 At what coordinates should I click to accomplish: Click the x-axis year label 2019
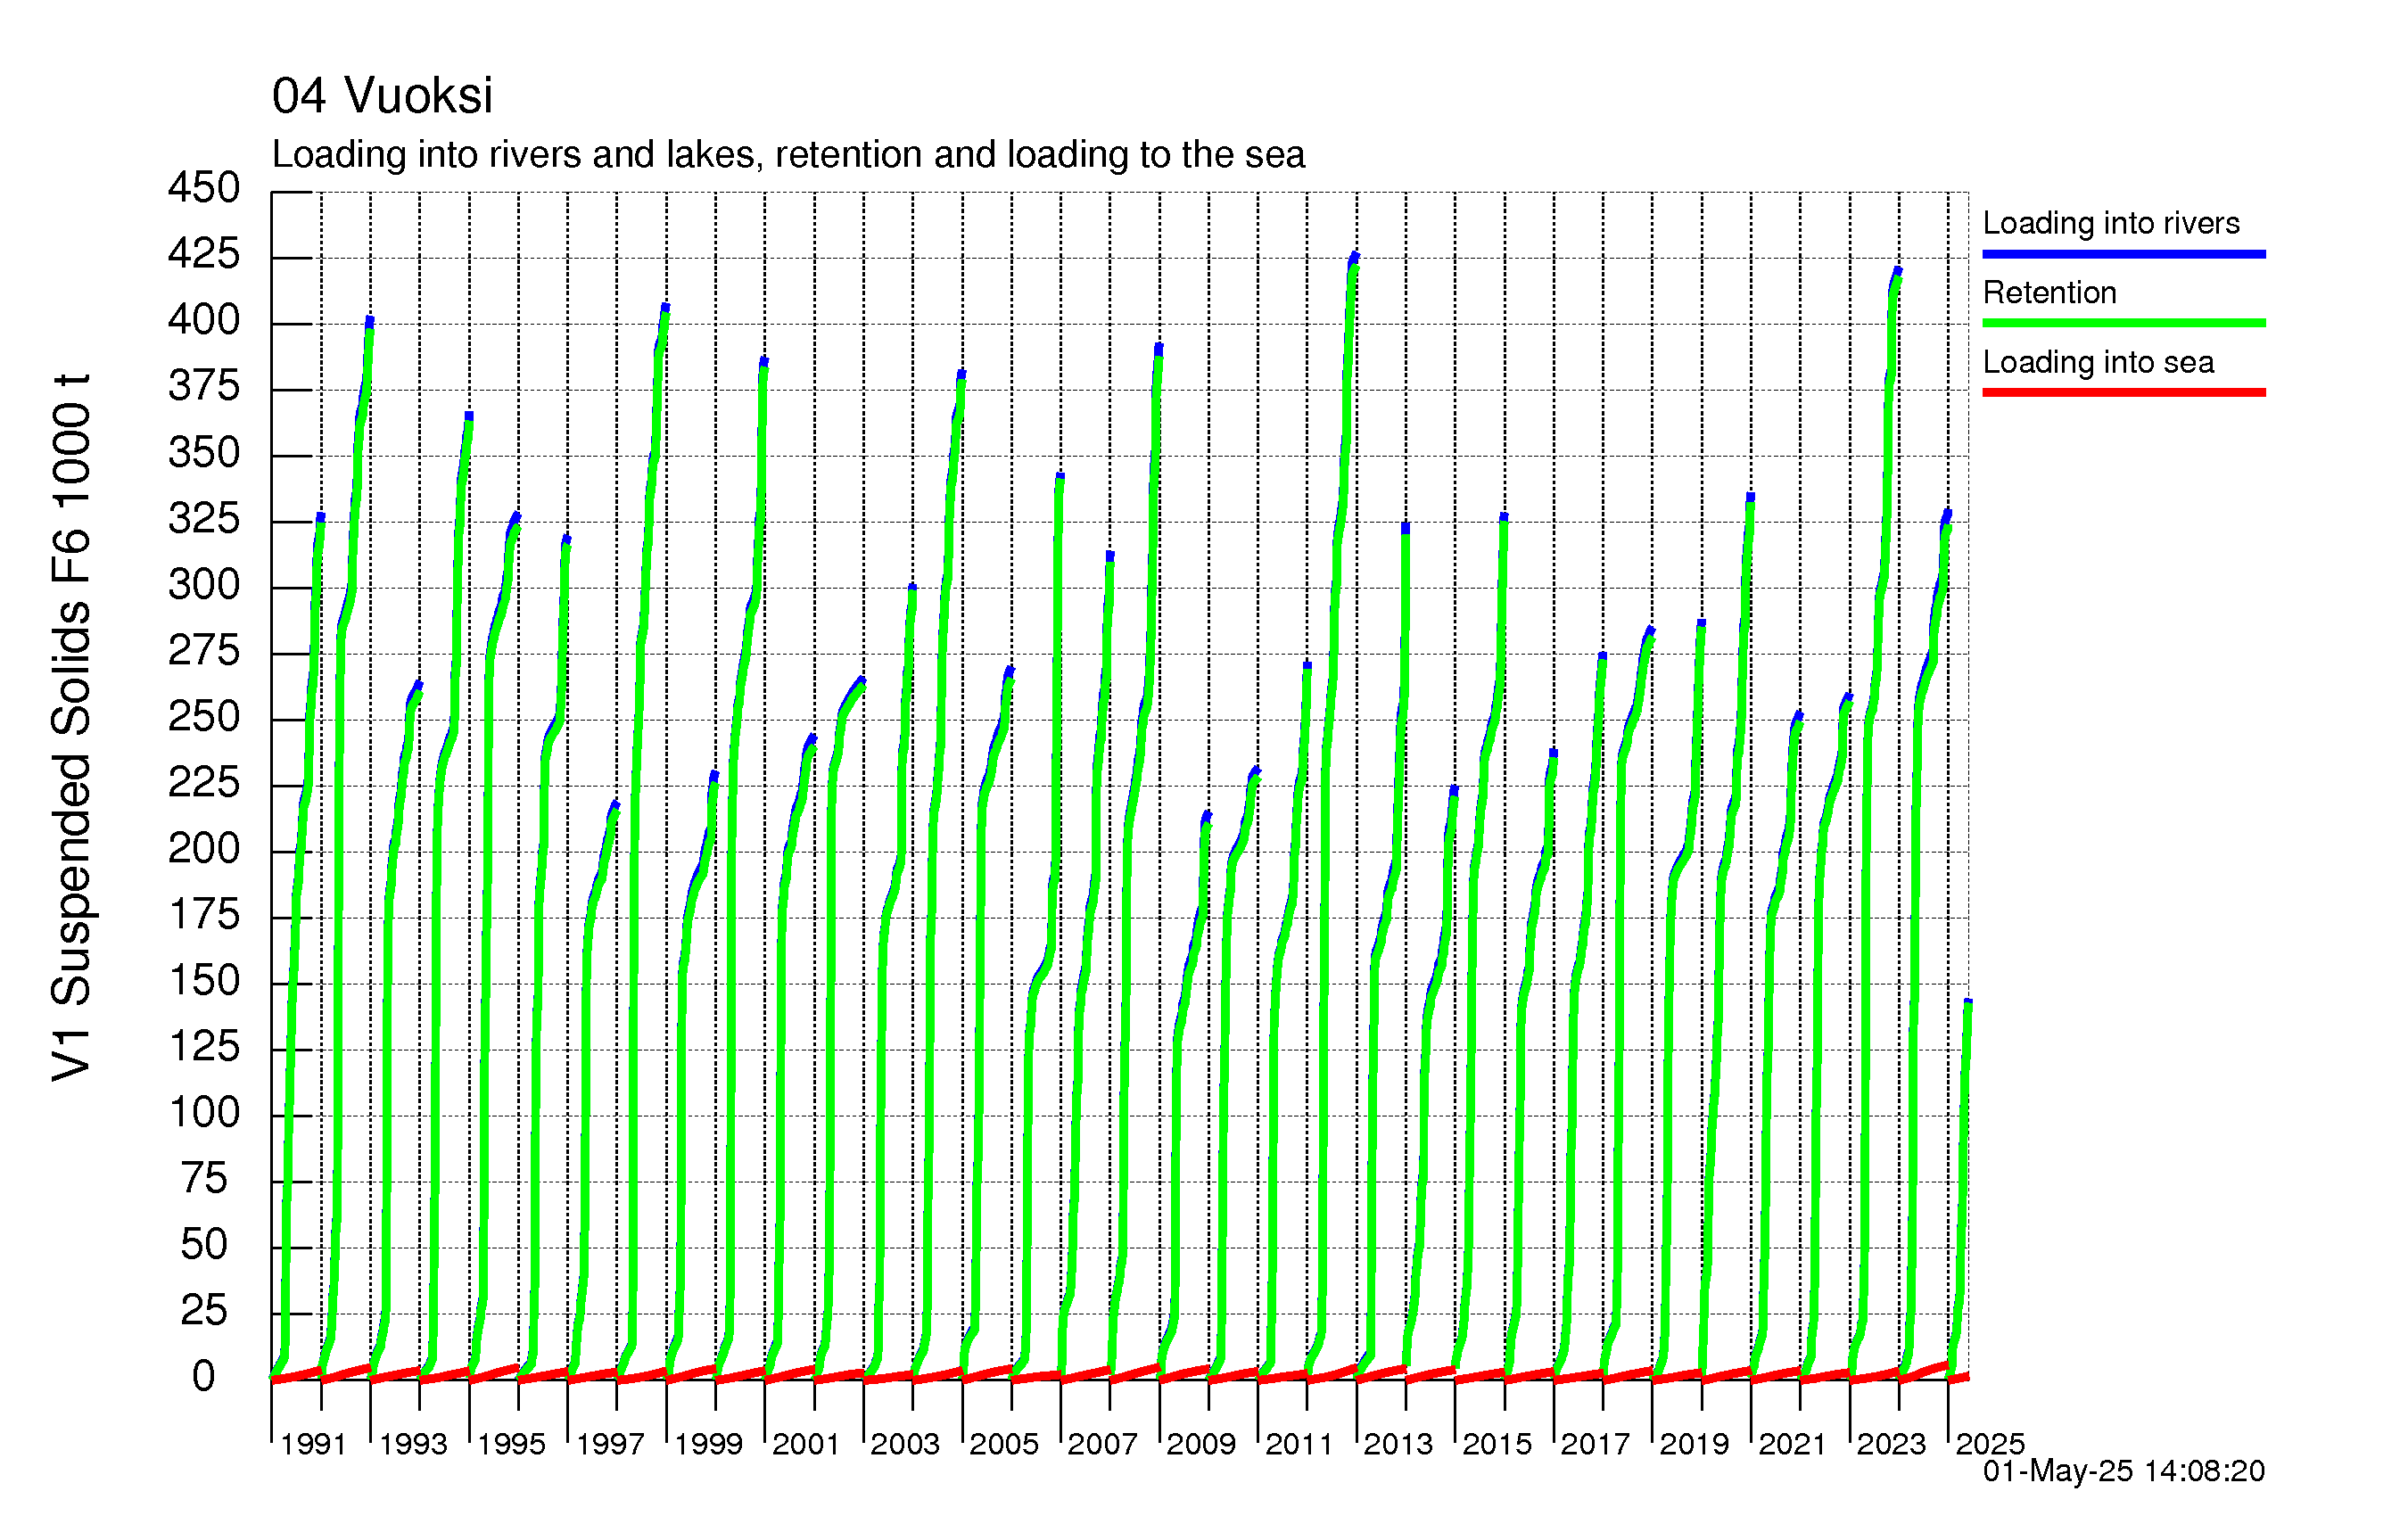click(1694, 1444)
